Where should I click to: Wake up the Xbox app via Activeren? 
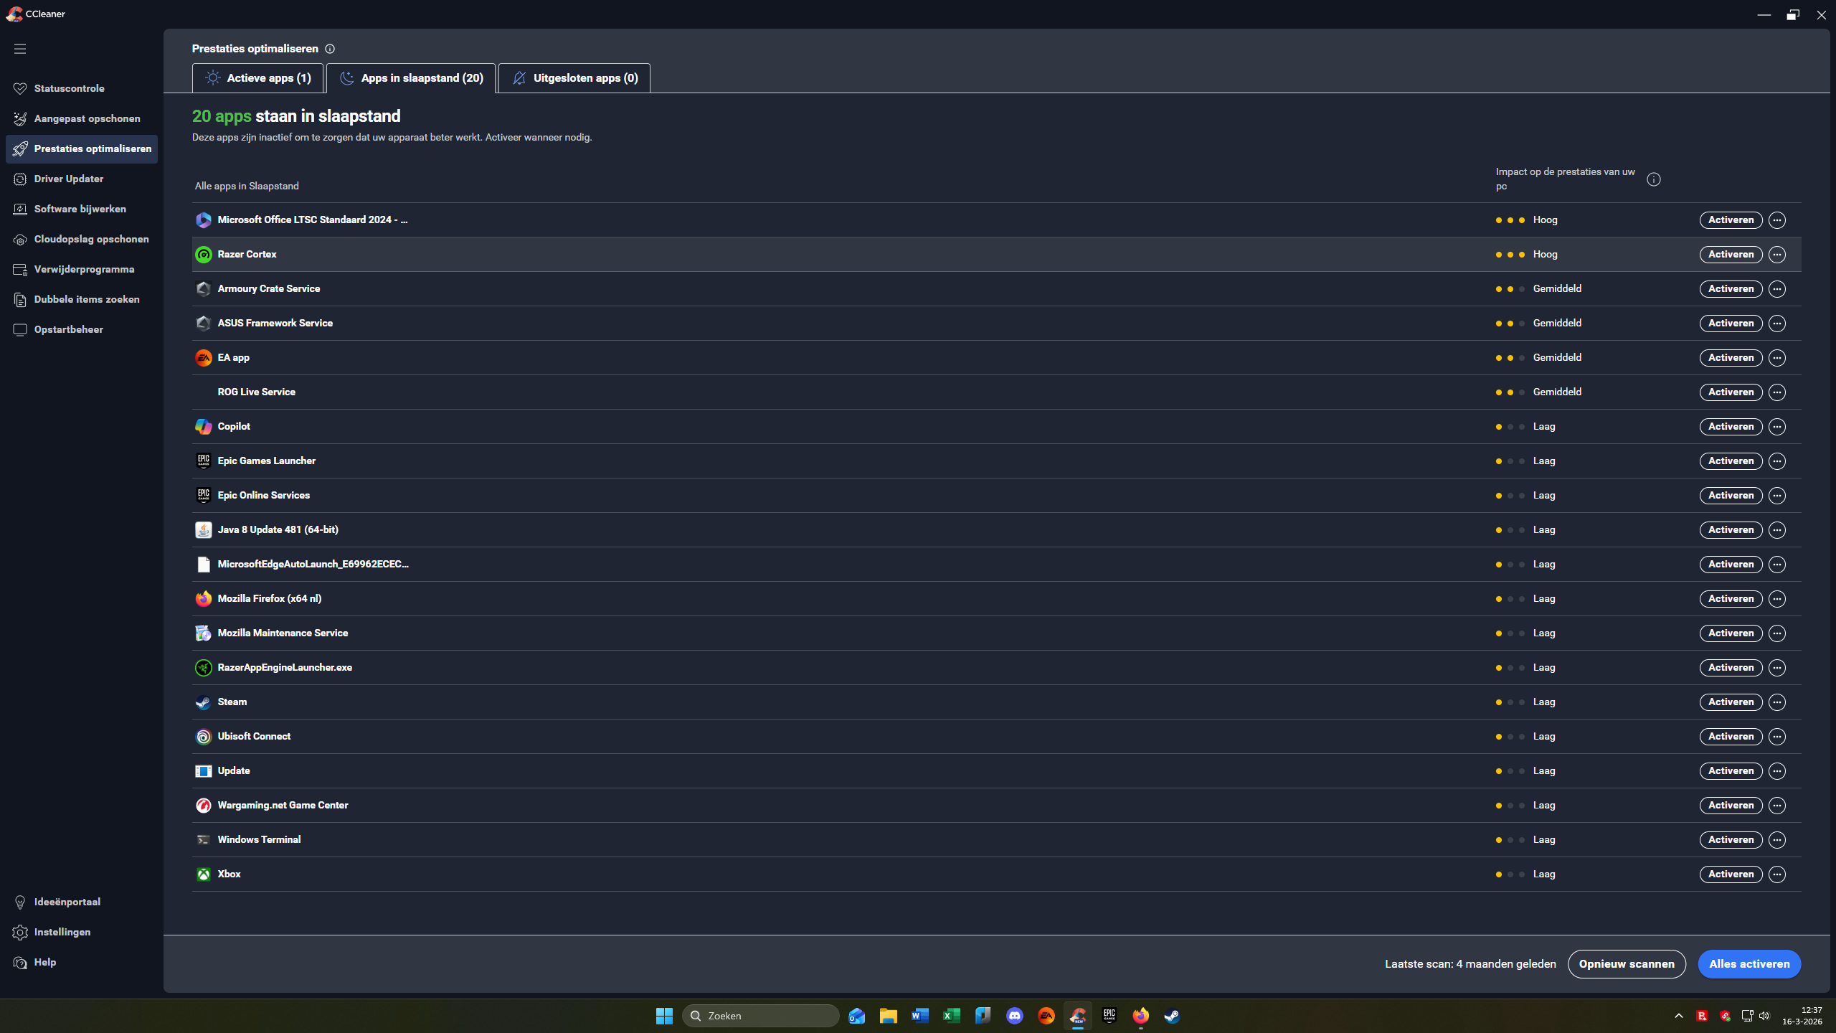1731,874
